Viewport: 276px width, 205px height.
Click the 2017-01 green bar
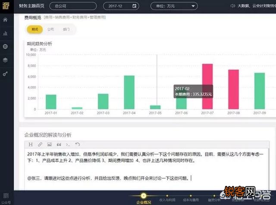coord(51,102)
